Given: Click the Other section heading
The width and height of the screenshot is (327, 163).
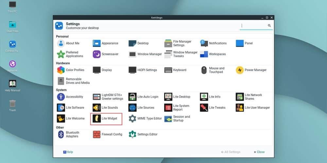Looking at the screenshot, I should [60, 127].
